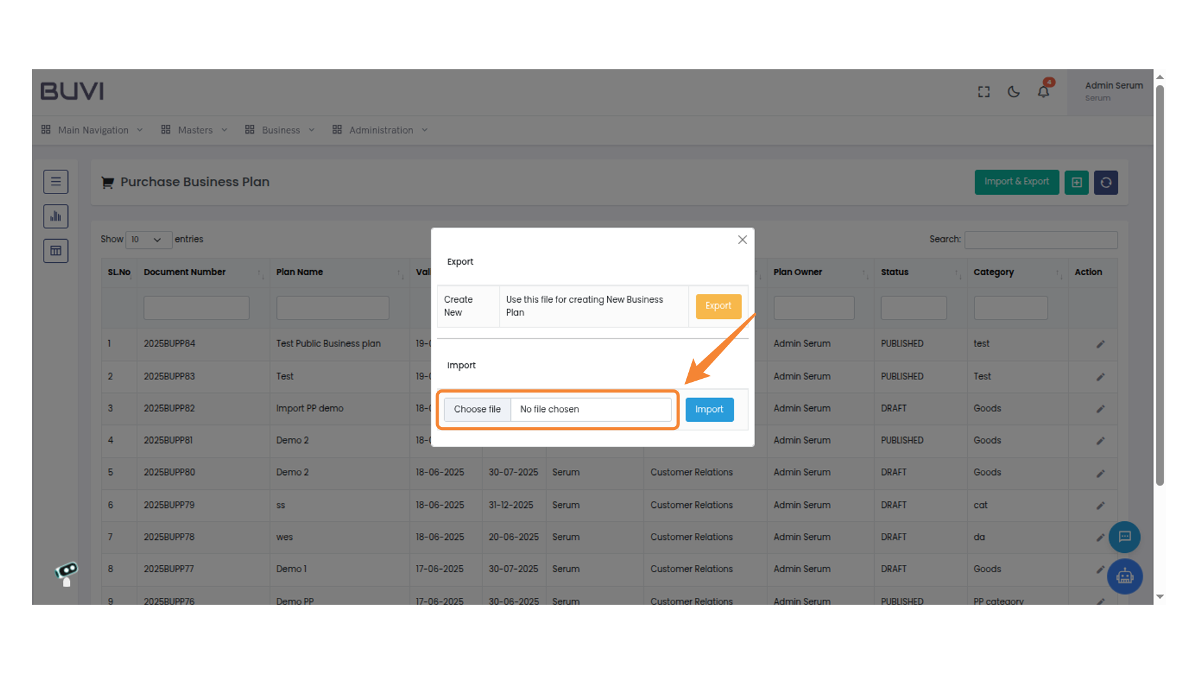1198x674 pixels.
Task: Edit the Test Public Business plan row
Action: click(1101, 344)
